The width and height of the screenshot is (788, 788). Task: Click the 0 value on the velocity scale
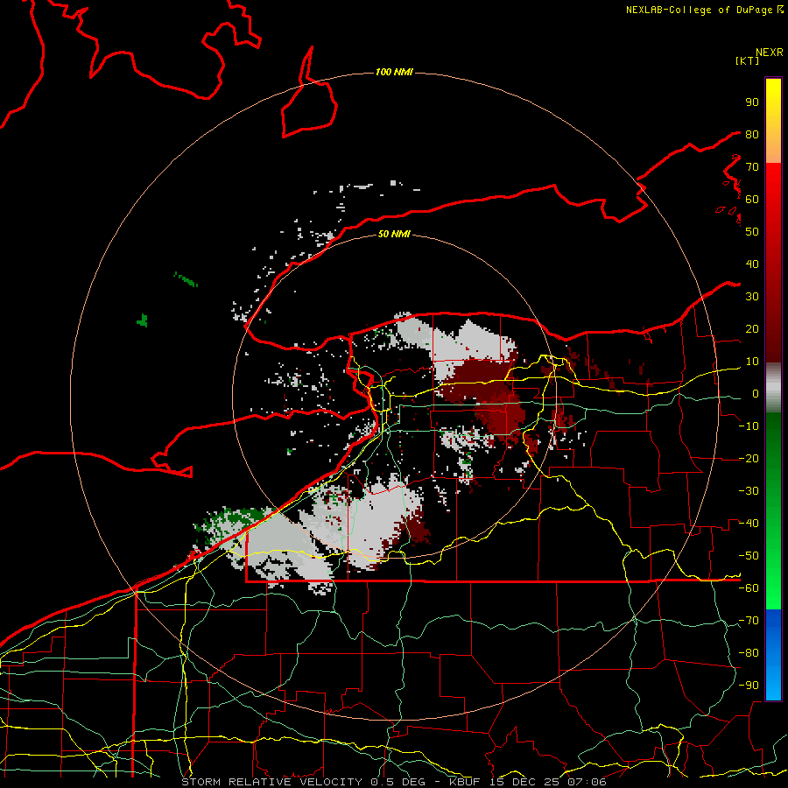pyautogui.click(x=756, y=393)
